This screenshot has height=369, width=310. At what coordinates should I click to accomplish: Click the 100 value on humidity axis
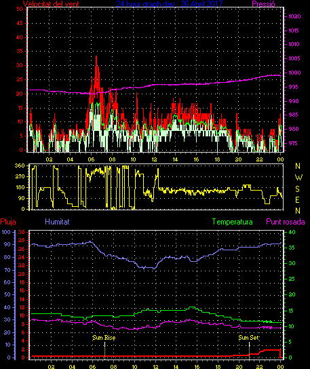click(x=6, y=232)
